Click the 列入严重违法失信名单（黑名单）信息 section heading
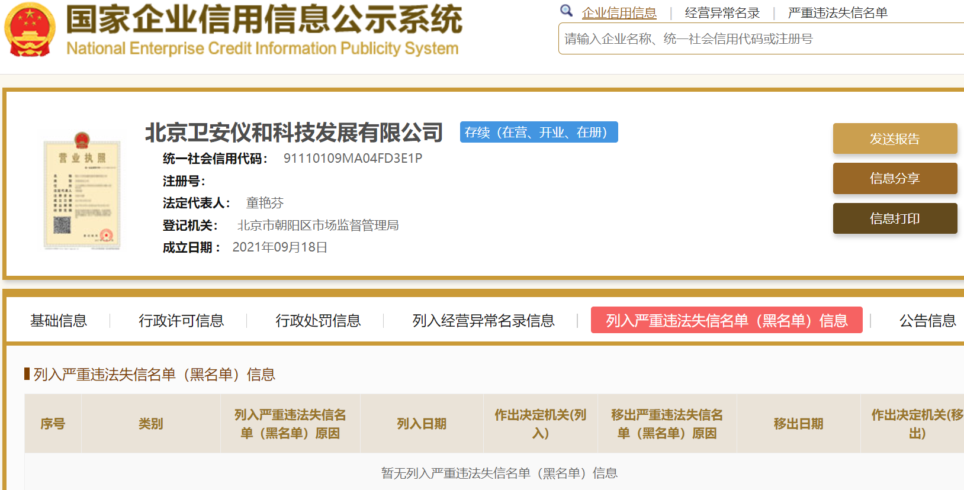The width and height of the screenshot is (964, 490). (154, 375)
